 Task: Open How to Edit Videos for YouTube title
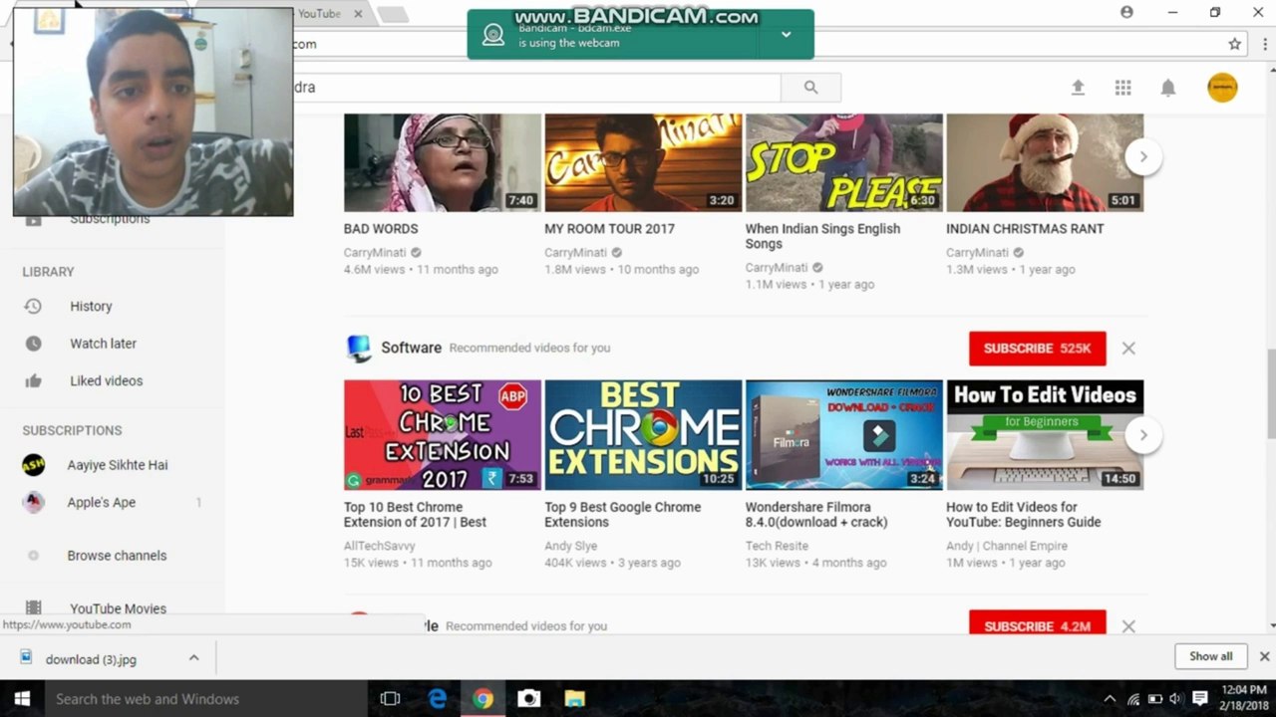1024,515
